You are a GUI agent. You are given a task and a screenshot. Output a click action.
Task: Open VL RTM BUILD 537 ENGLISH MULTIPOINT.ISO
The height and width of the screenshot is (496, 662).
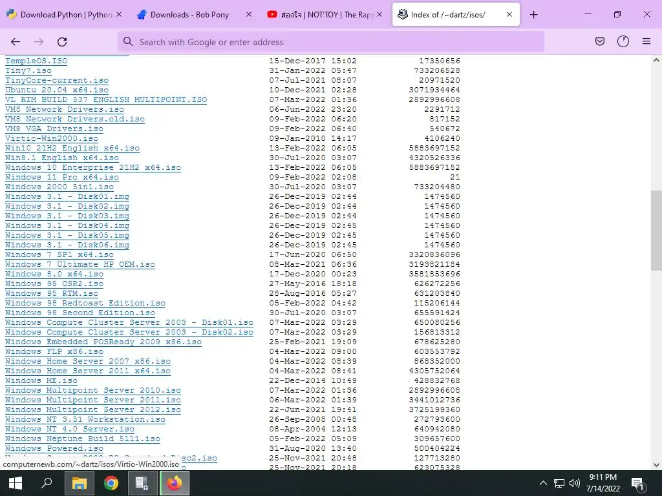point(106,99)
